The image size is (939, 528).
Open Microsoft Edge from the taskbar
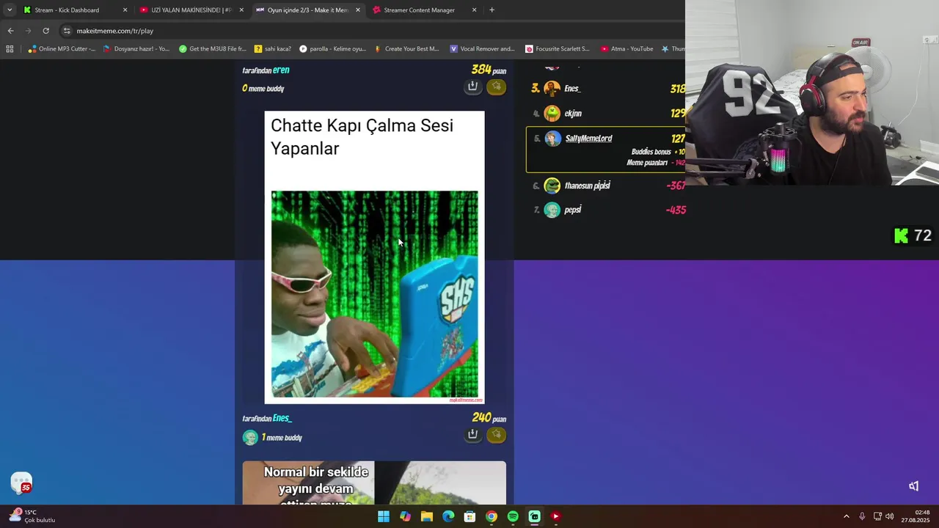pyautogui.click(x=448, y=516)
